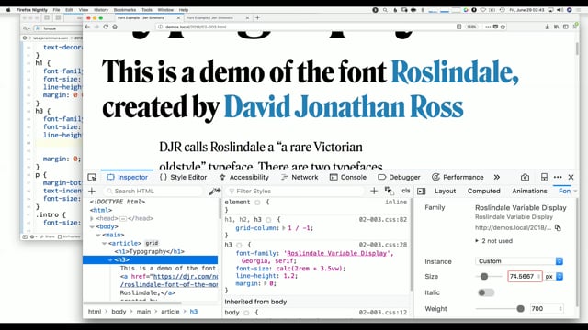Open the downloads arrow icon
This screenshot has width=588, height=330.
tap(548, 27)
